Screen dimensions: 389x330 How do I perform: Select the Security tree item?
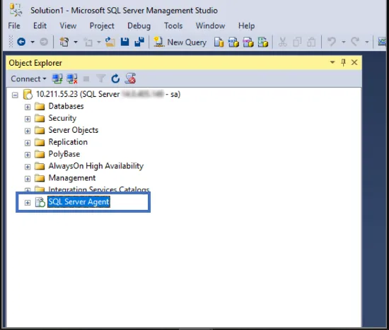point(62,118)
